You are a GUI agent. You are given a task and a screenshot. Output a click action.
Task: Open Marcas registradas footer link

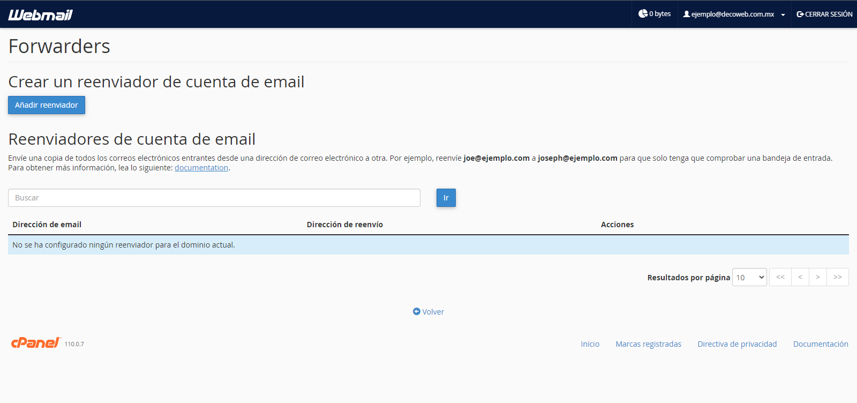pos(648,344)
